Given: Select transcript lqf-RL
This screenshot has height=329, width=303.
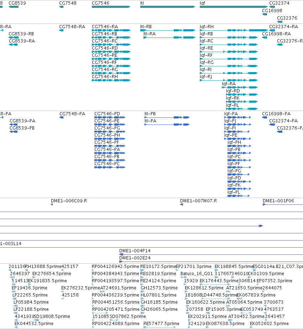Looking at the screenshot, I should point(233,105).
